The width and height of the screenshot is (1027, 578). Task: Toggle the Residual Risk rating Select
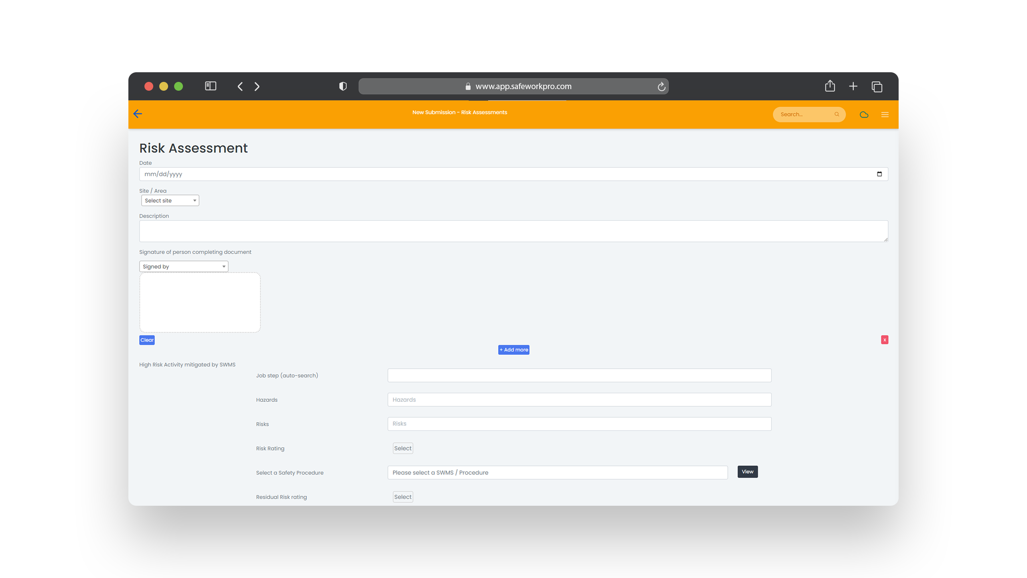pyautogui.click(x=403, y=497)
